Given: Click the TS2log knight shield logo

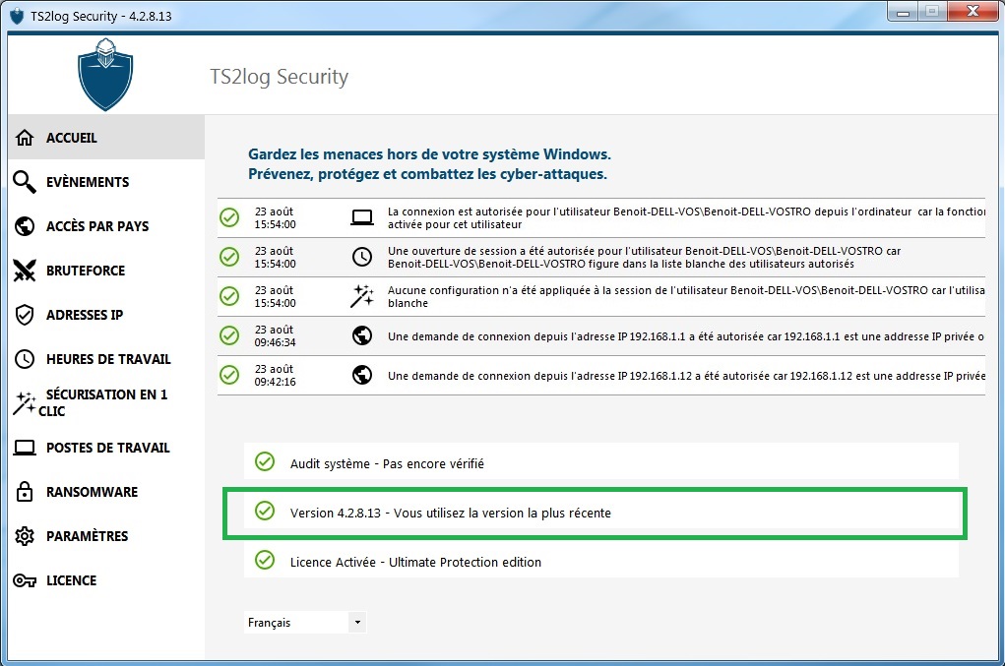Looking at the screenshot, I should click(x=105, y=75).
